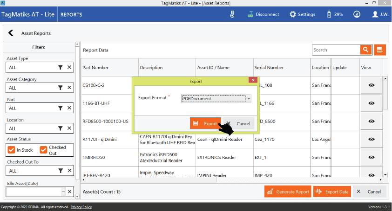Expand the Checked Out To dropdown
This screenshot has height=211, width=392.
click(30, 171)
